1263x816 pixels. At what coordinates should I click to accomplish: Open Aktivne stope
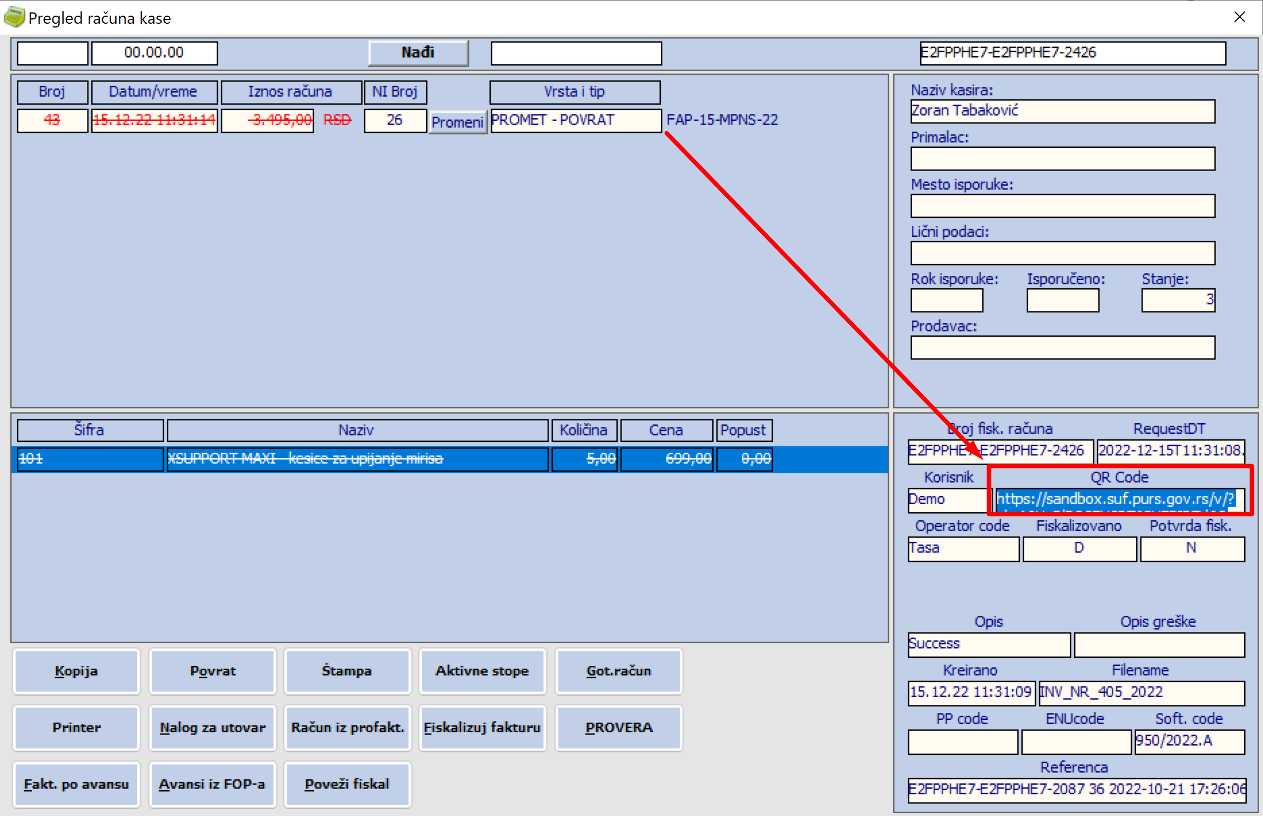point(482,671)
